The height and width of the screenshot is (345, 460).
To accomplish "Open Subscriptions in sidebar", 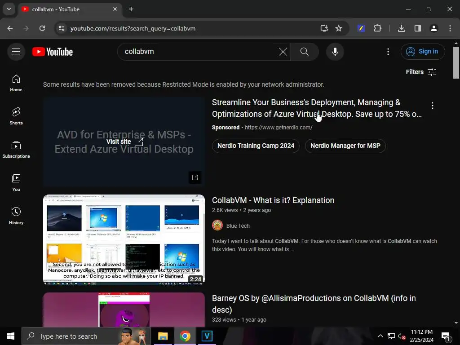I will [16, 149].
